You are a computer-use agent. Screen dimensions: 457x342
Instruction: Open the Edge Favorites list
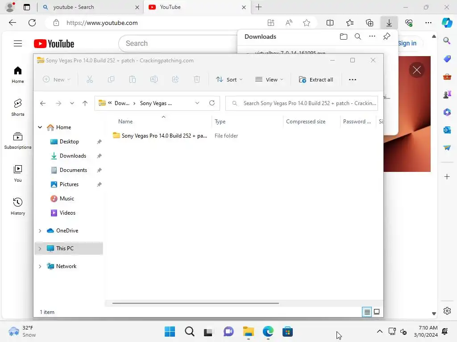pos(350,23)
